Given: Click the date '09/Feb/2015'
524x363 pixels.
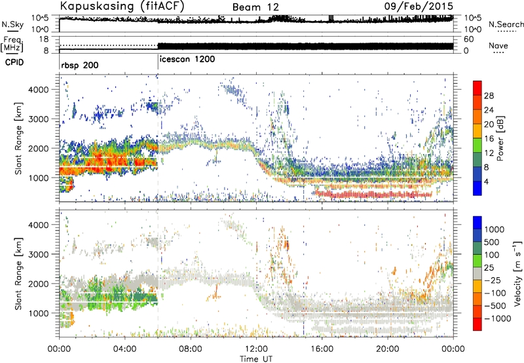Looking at the screenshot, I should (x=419, y=6).
